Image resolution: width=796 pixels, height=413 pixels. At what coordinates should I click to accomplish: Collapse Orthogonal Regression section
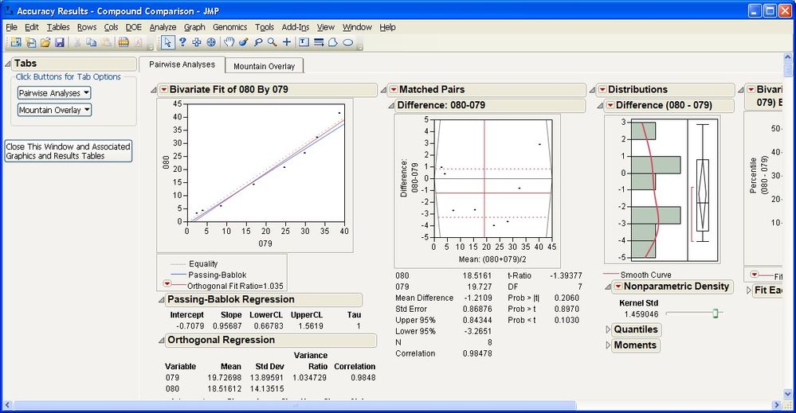tap(162, 341)
